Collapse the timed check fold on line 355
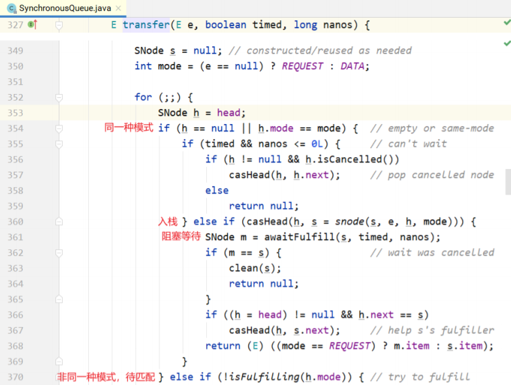This screenshot has width=511, height=385. (x=59, y=144)
